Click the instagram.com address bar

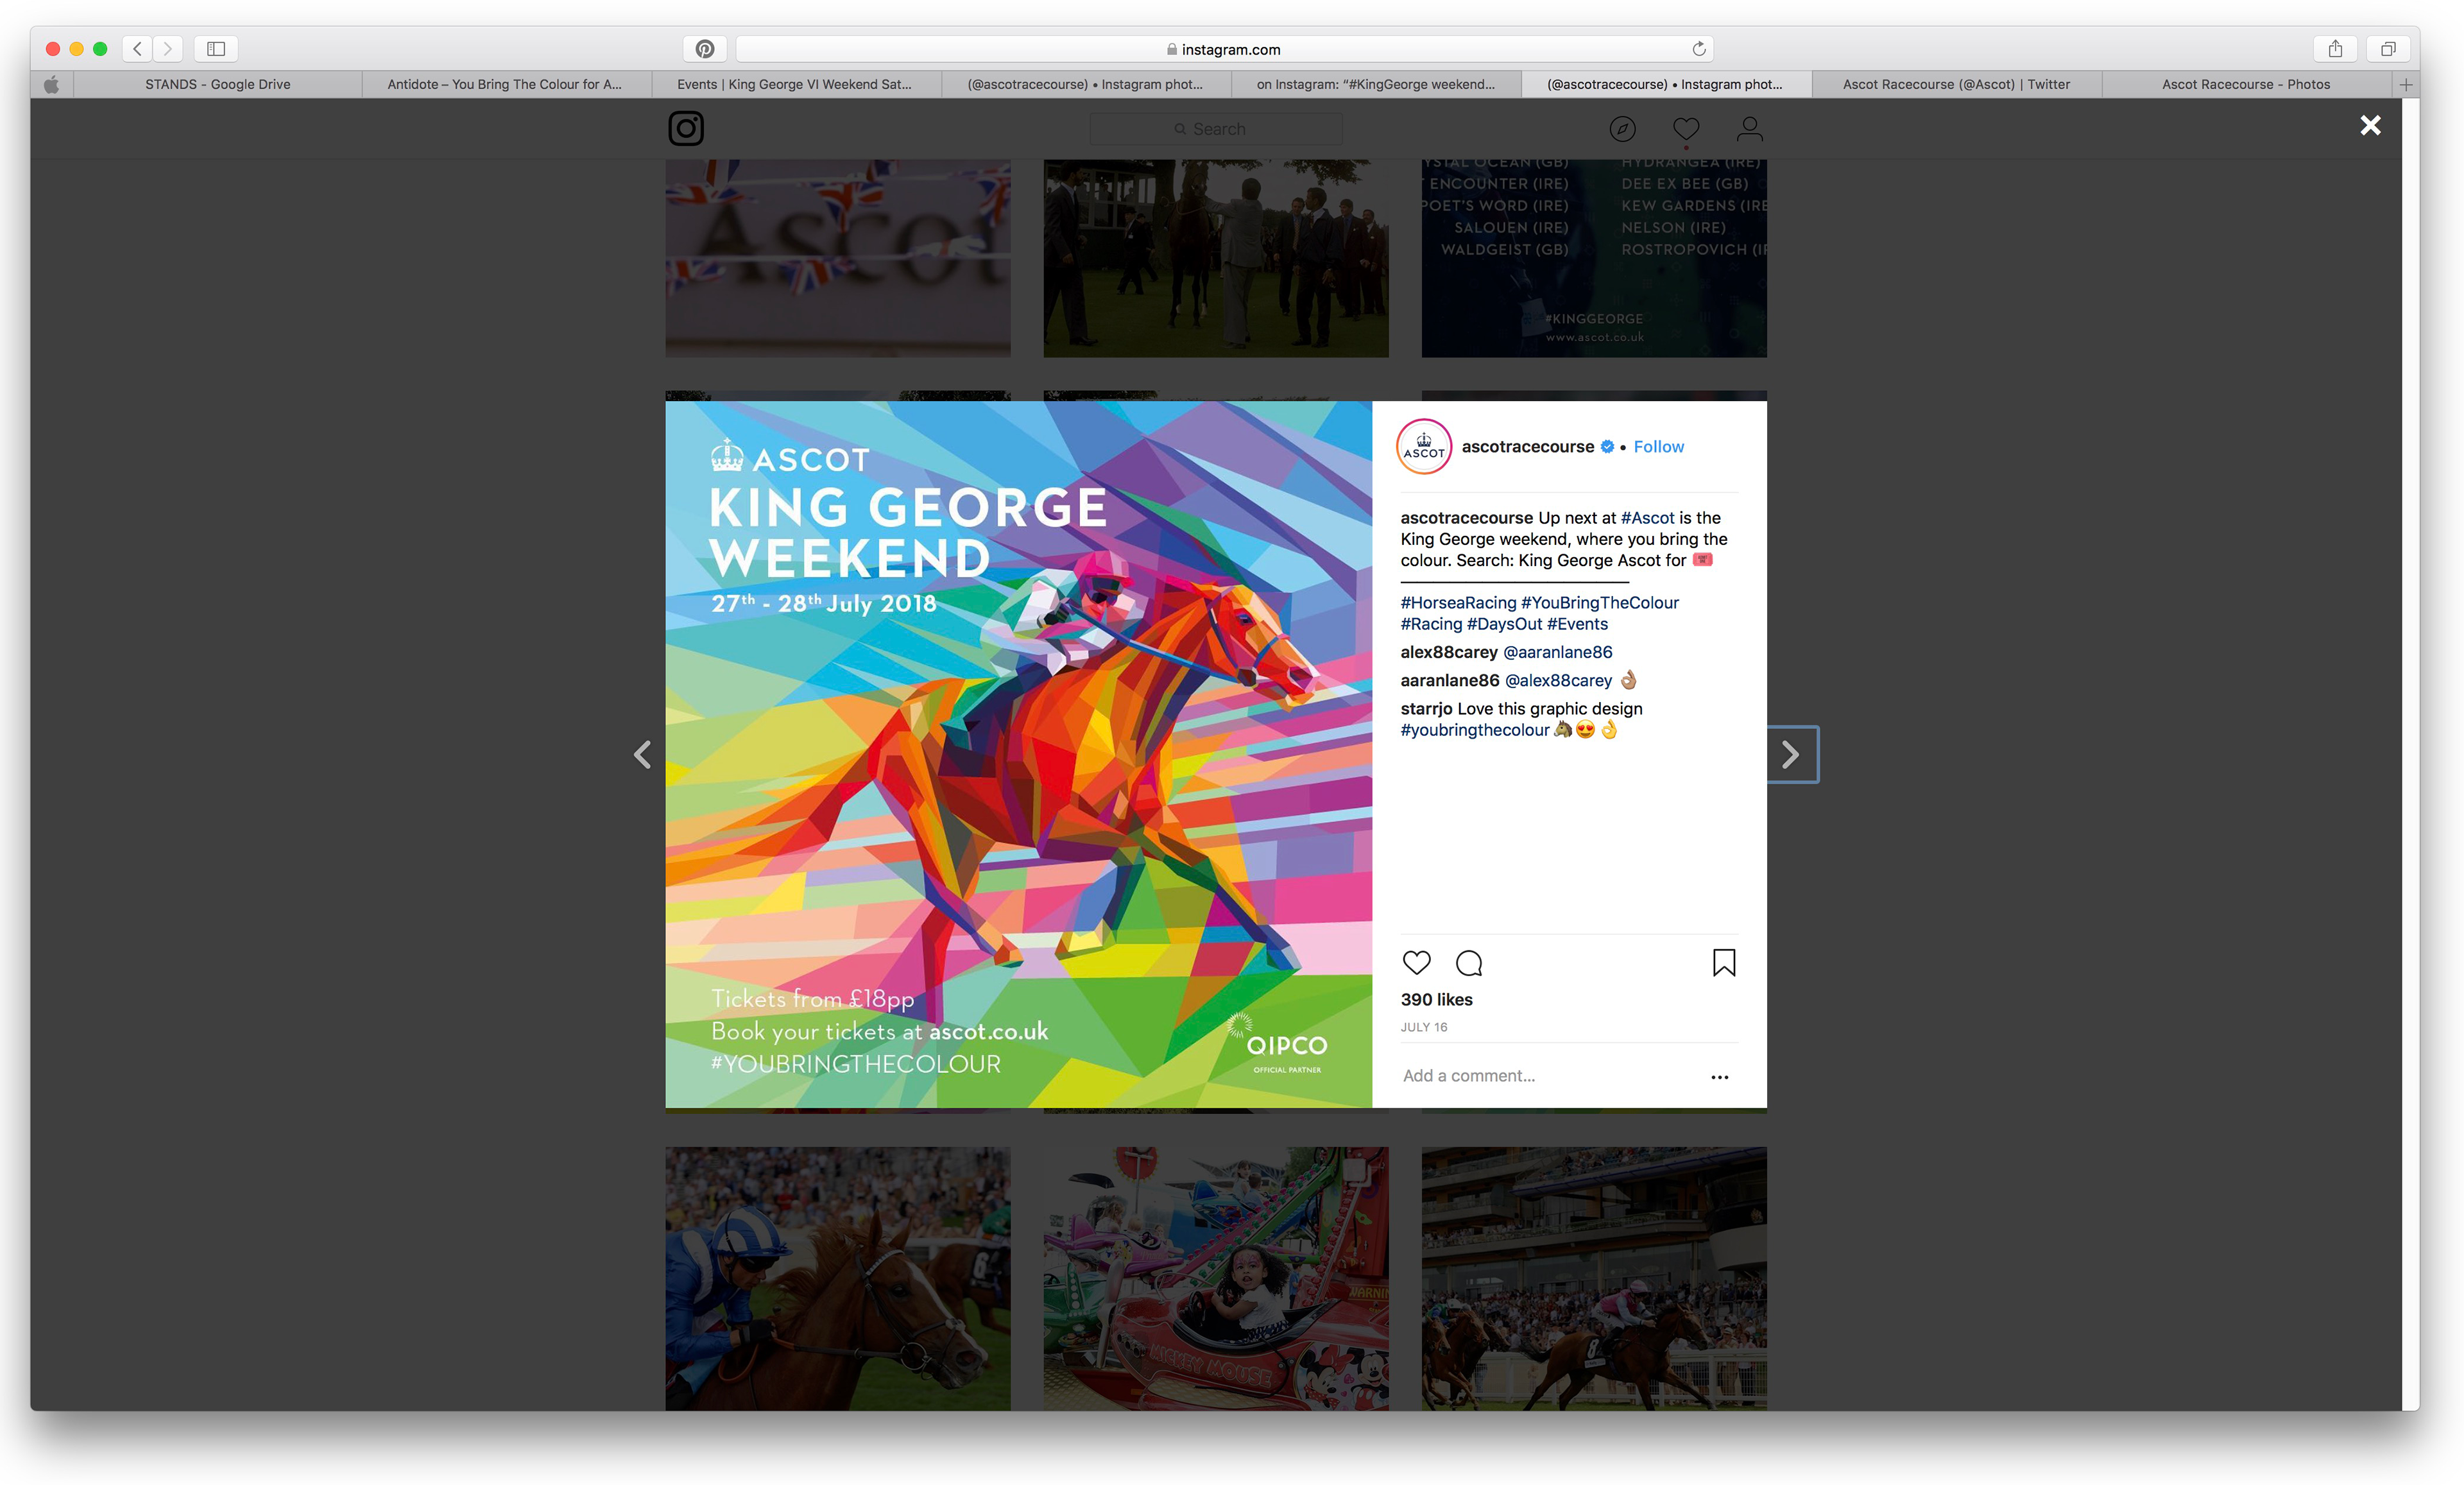point(1224,49)
